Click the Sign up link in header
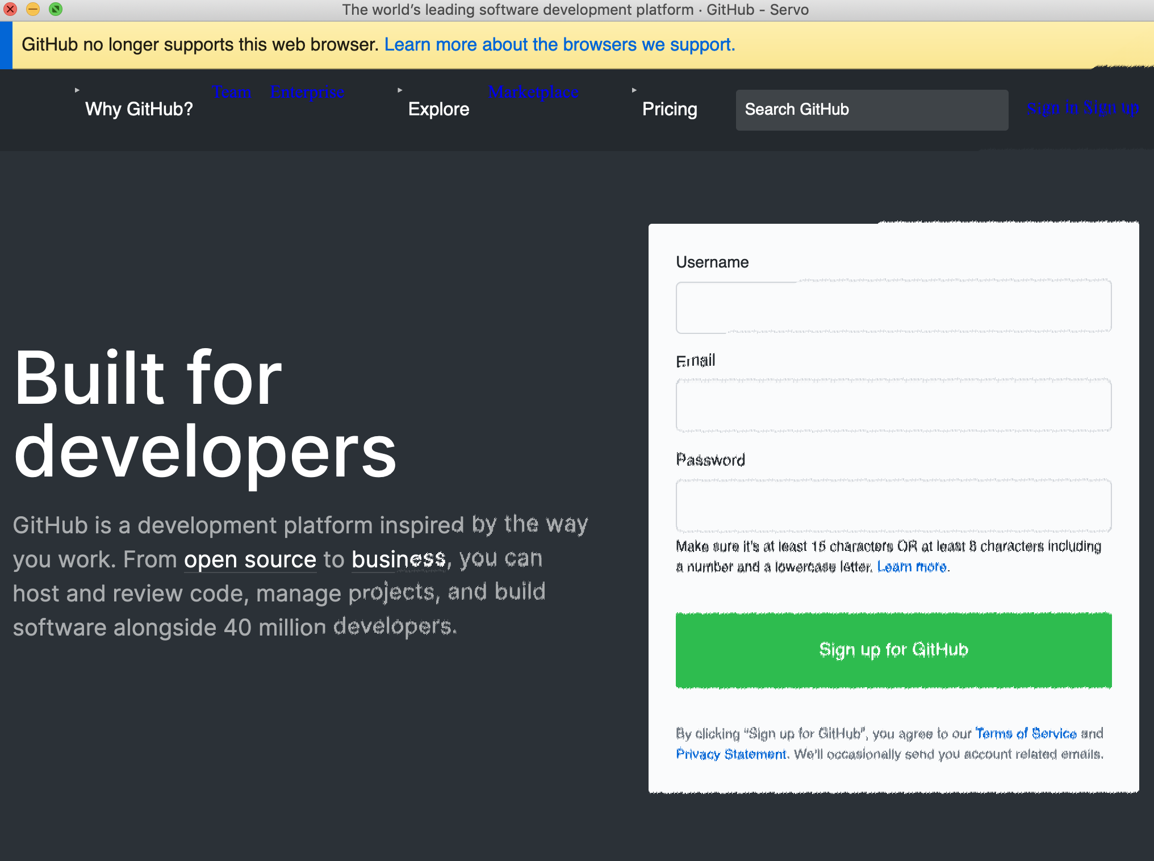 (x=1111, y=108)
